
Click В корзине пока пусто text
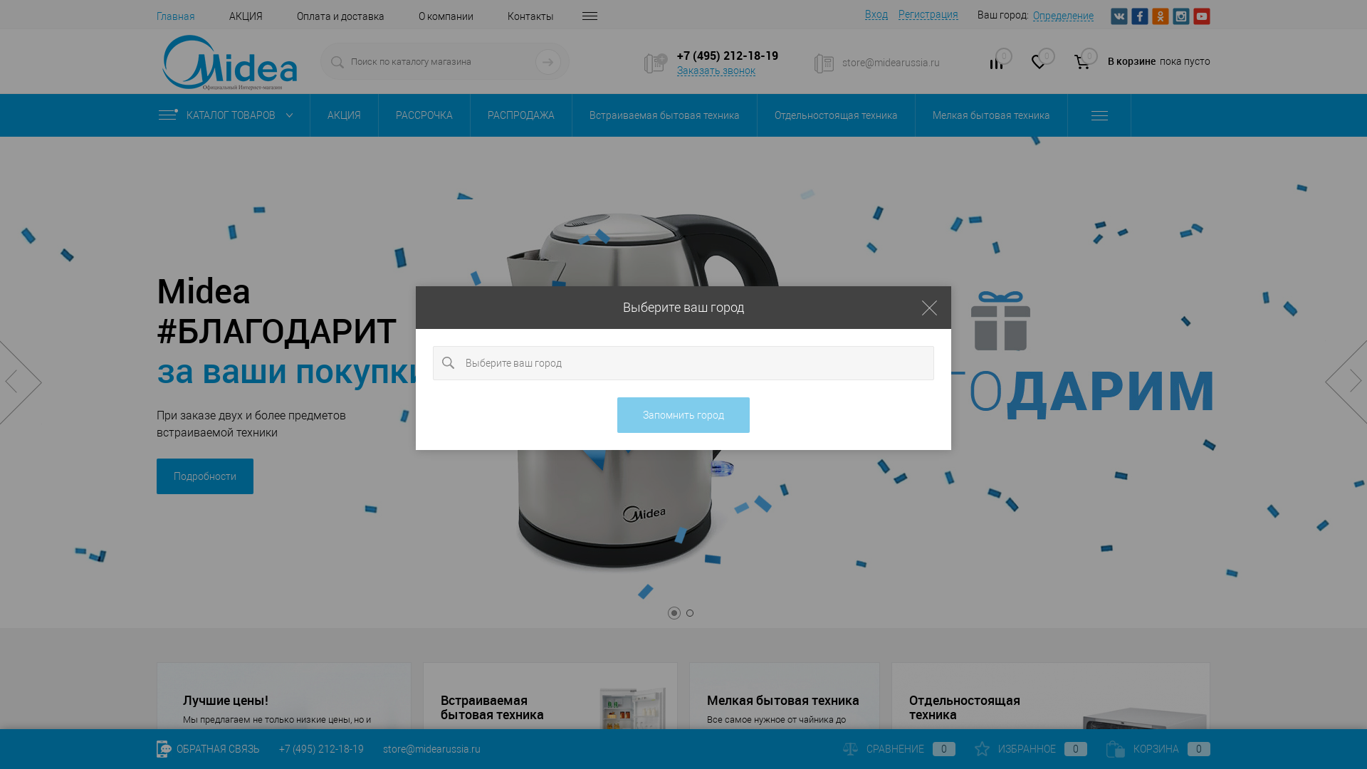coord(1158,61)
